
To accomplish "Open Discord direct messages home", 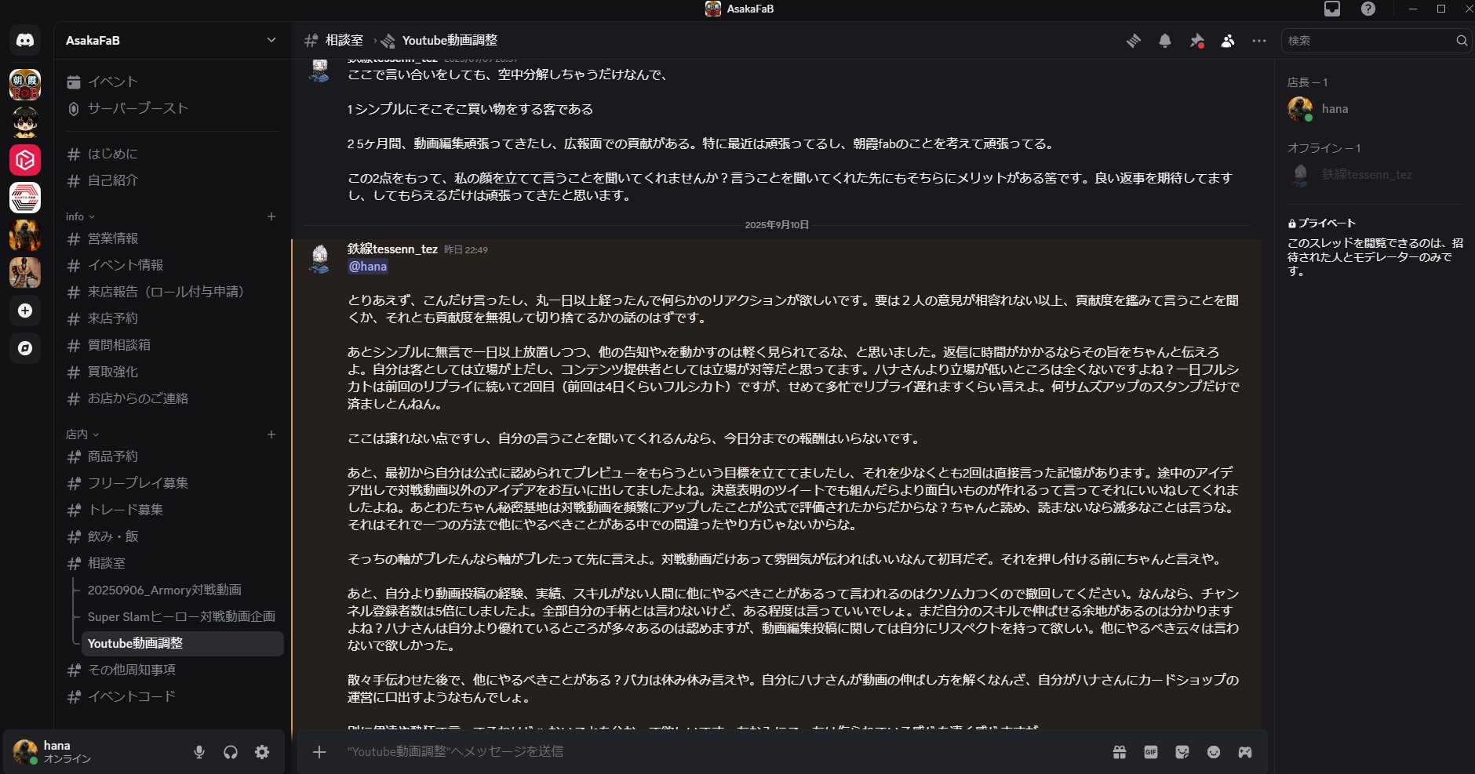I will coord(25,40).
